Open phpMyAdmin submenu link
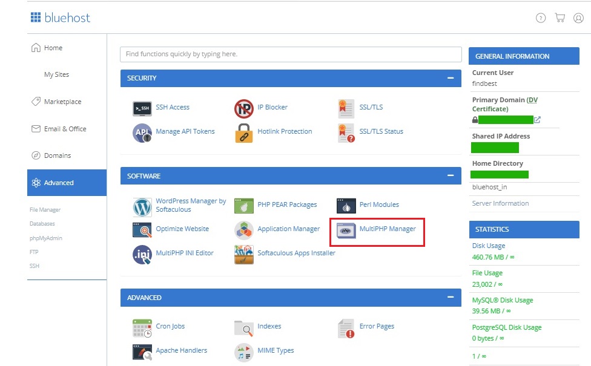The image size is (591, 366). [x=46, y=238]
